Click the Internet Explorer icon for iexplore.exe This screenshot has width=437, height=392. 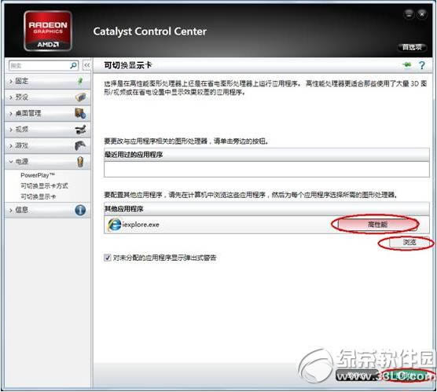click(x=114, y=225)
